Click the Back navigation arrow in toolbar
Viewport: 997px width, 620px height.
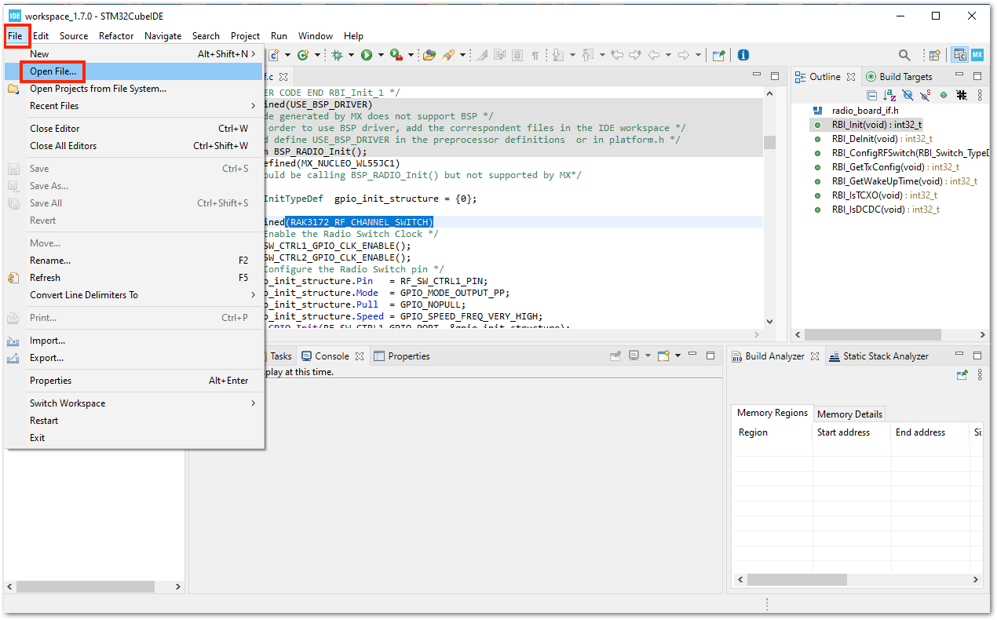point(654,55)
